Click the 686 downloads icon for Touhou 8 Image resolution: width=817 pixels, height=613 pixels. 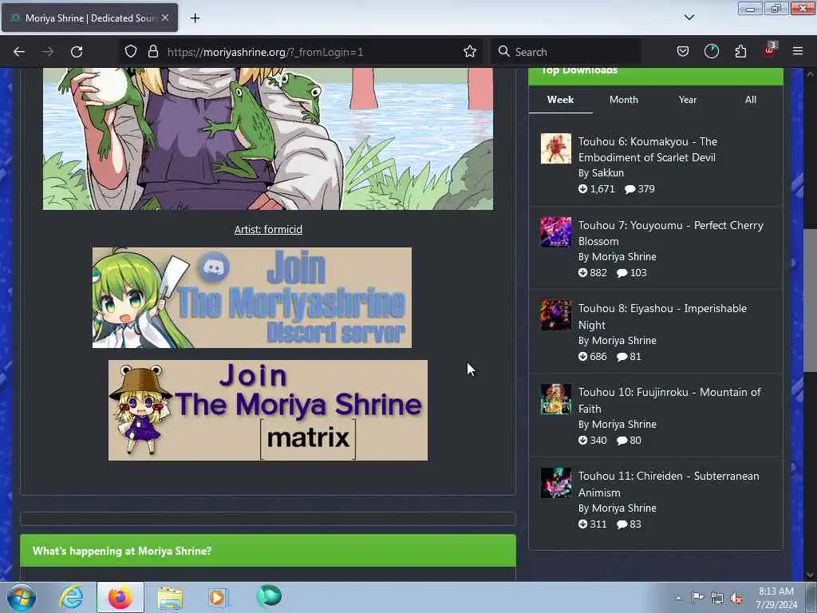(582, 357)
